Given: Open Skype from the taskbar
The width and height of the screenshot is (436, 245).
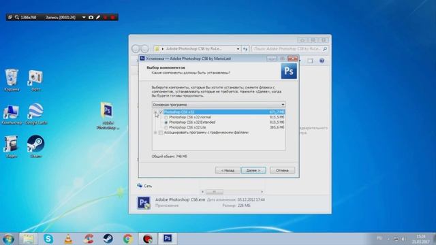Looking at the screenshot, I should [x=48, y=239].
